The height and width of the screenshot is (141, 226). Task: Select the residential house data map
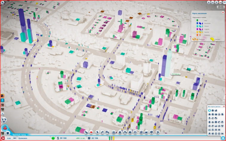[x=209, y=114]
